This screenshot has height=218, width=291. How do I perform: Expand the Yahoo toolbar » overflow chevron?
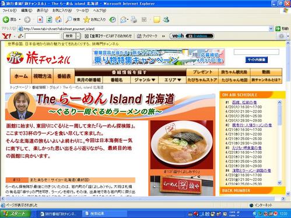point(163,36)
